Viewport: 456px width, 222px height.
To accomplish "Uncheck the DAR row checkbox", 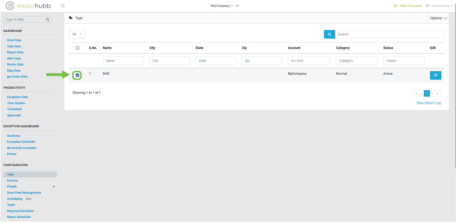I will 78,75.
